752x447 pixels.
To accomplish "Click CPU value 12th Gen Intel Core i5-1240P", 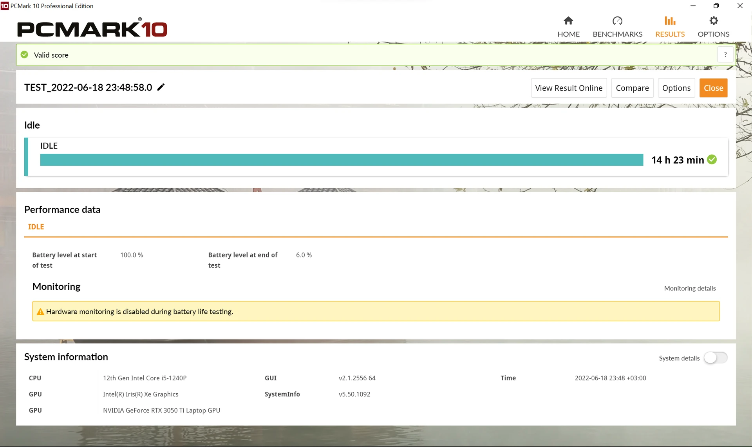I will point(145,378).
